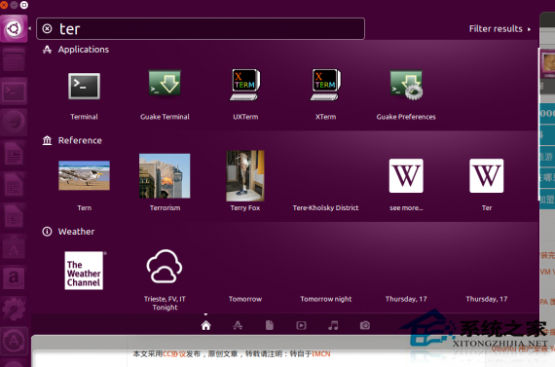The image size is (555, 367).
Task: Clear the search query ter
Action: coord(47,28)
